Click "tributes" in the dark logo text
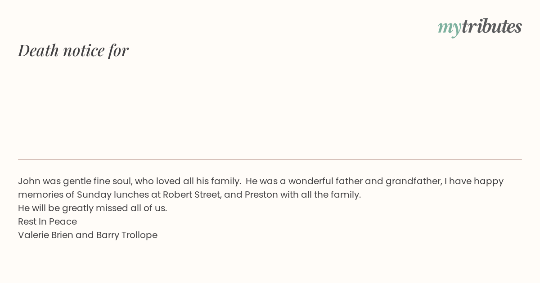 click(491, 27)
